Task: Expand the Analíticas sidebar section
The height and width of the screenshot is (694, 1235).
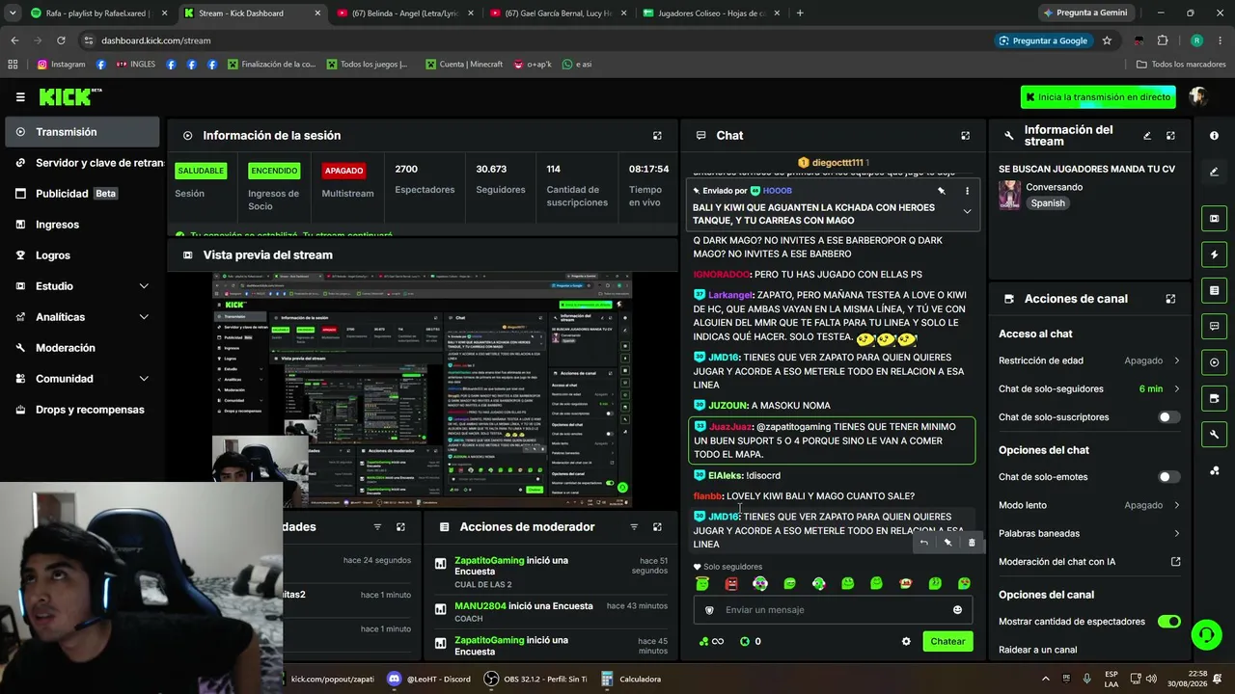Action: [82, 317]
